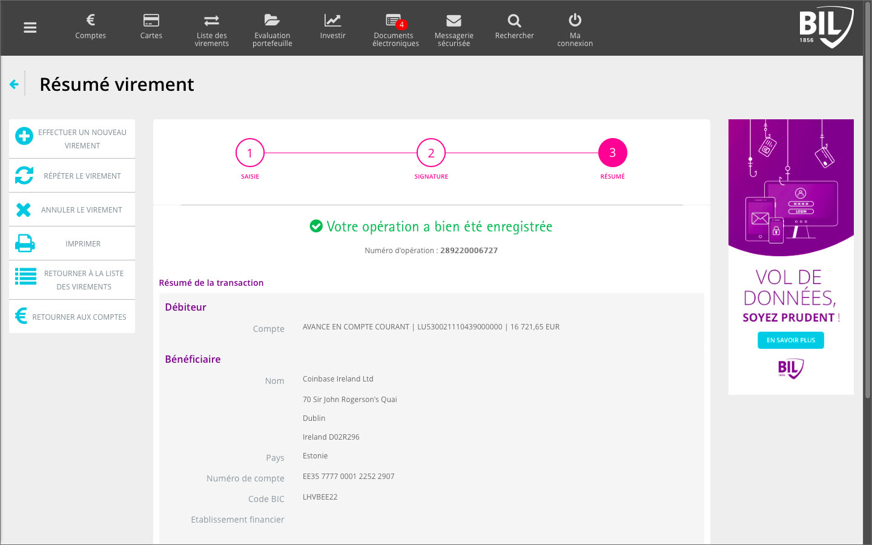The width and height of the screenshot is (872, 545).
Task: Select Répéter le virement
Action: click(x=72, y=176)
